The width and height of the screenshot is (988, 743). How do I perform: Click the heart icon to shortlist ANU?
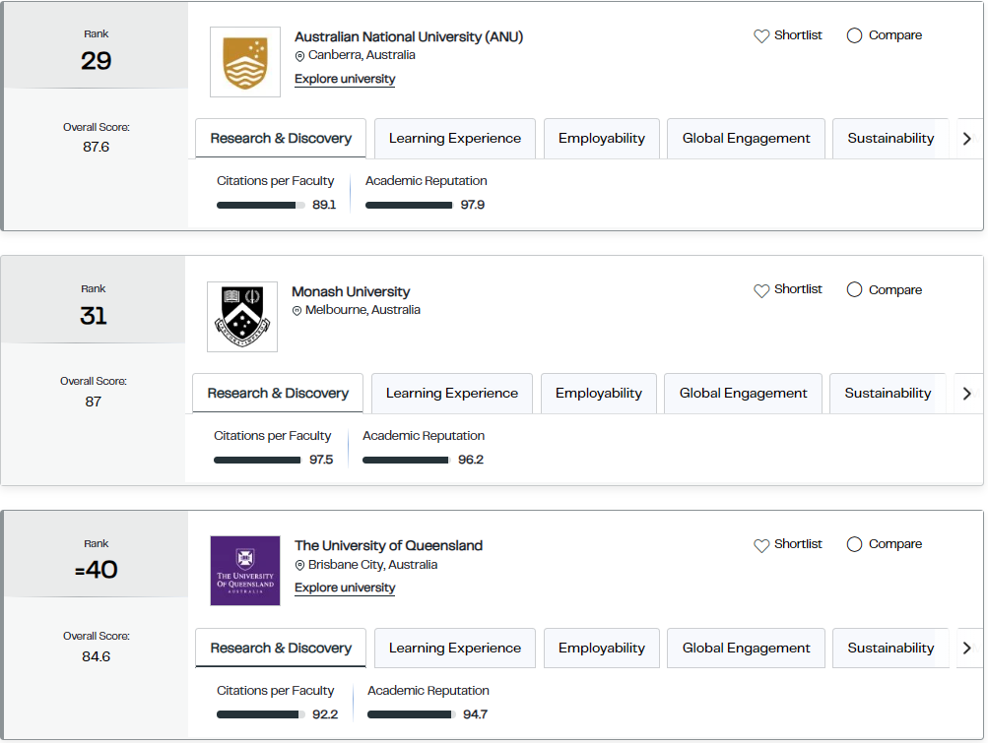(x=761, y=35)
